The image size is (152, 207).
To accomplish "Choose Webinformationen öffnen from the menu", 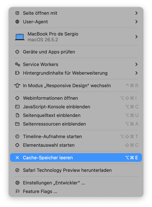I will pyautogui.click(x=76, y=98).
